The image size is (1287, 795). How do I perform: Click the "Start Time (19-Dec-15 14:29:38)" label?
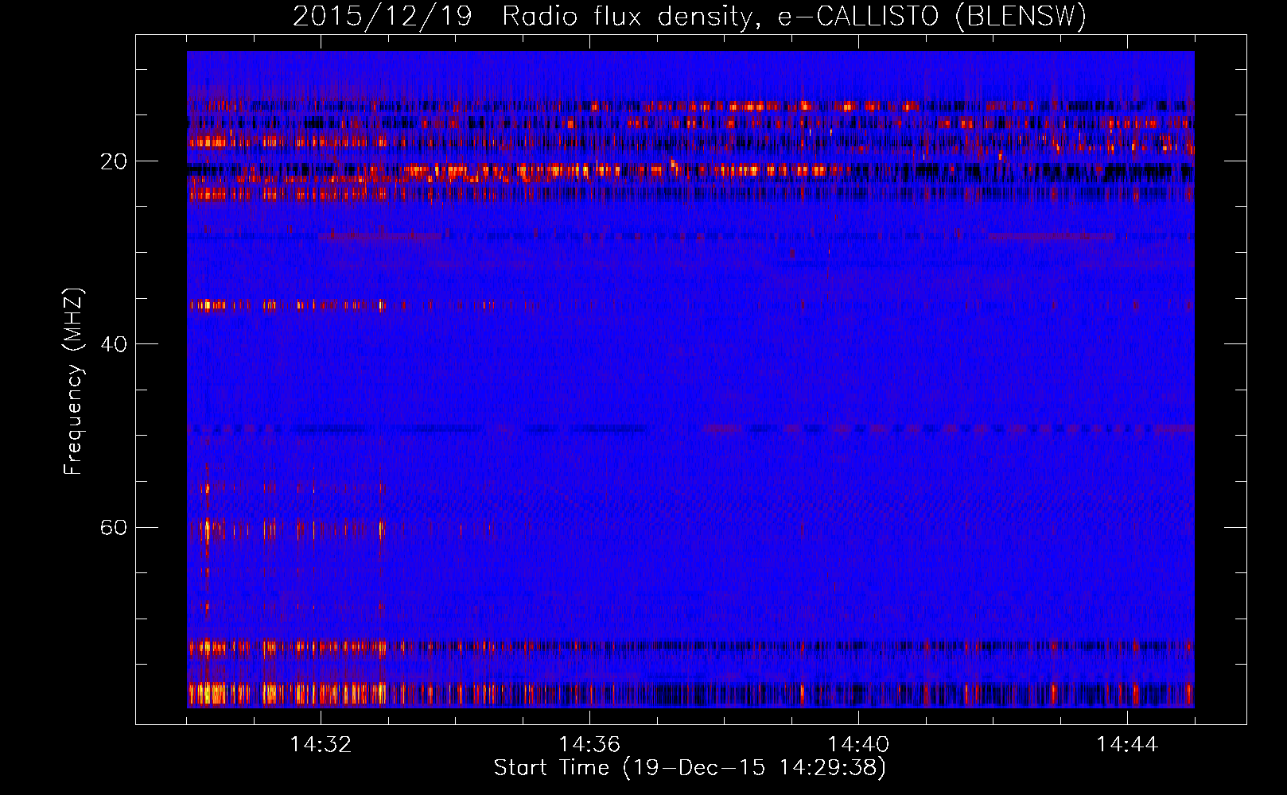coord(690,768)
